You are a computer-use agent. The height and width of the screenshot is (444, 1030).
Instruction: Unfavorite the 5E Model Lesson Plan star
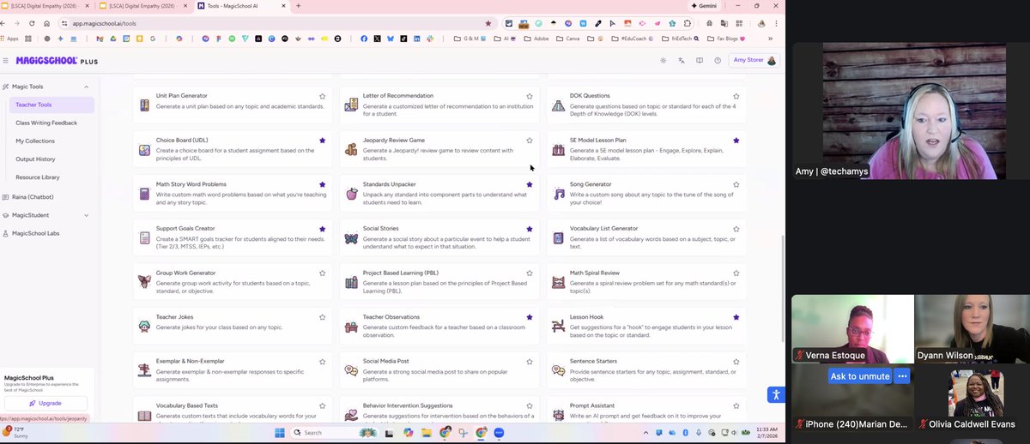(736, 140)
